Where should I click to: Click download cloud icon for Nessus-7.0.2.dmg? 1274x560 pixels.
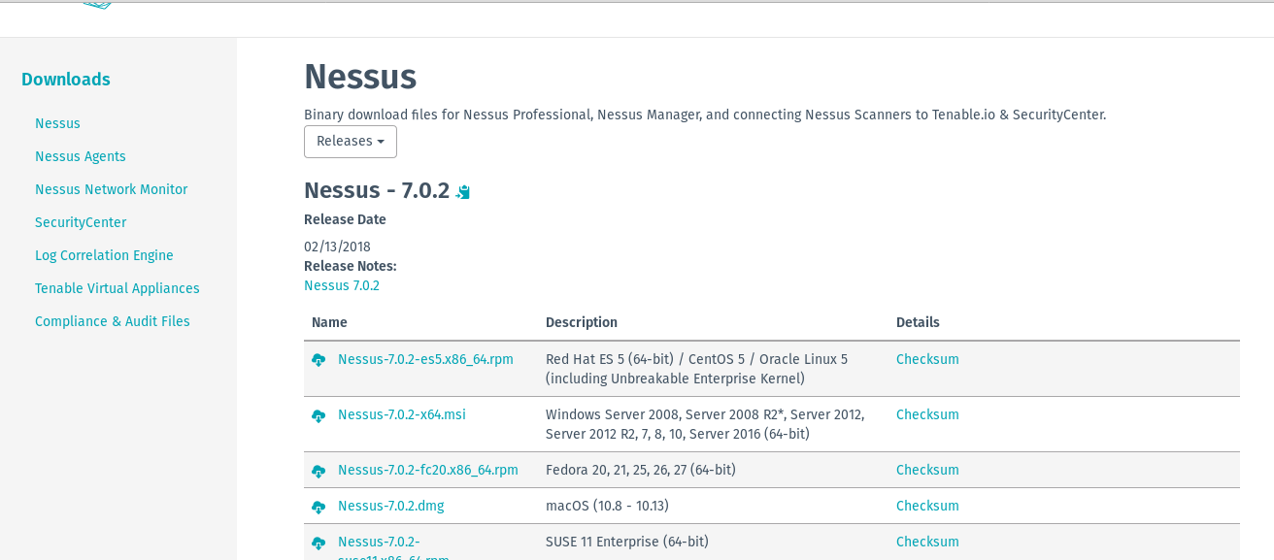point(318,507)
